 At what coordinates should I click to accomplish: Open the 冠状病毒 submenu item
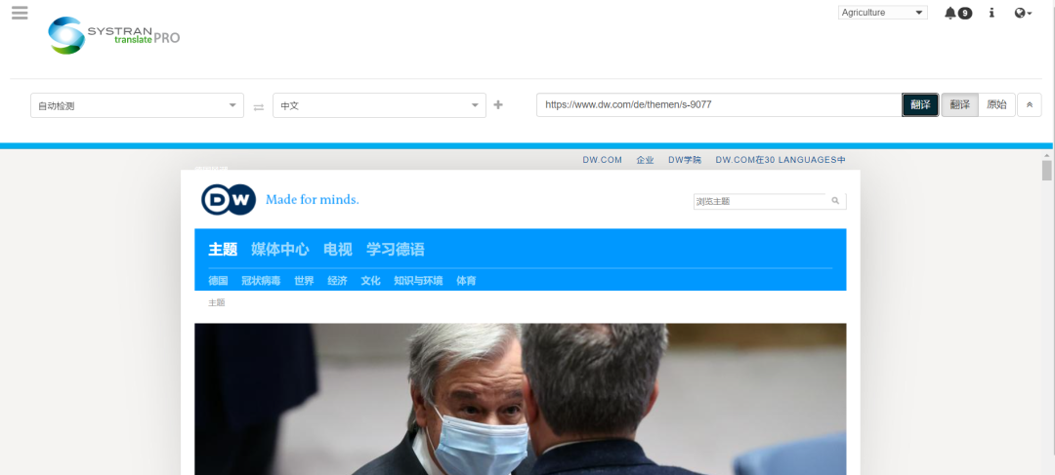[x=261, y=281]
